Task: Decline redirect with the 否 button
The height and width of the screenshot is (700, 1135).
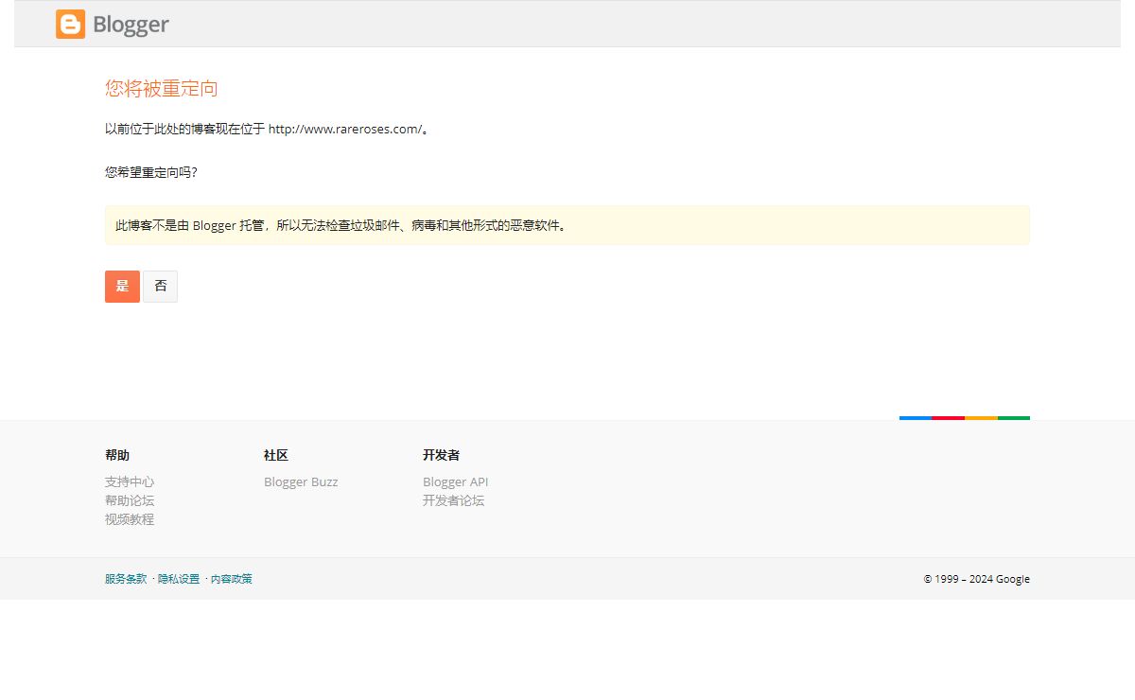Action: [160, 287]
